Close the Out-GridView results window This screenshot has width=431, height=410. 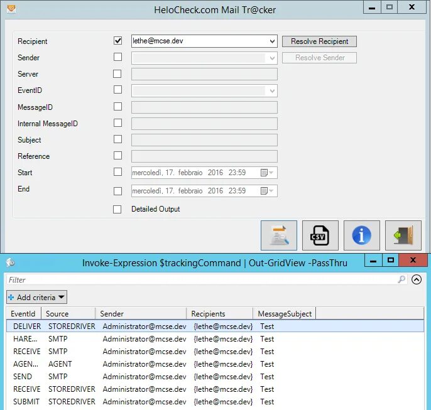coord(413,260)
